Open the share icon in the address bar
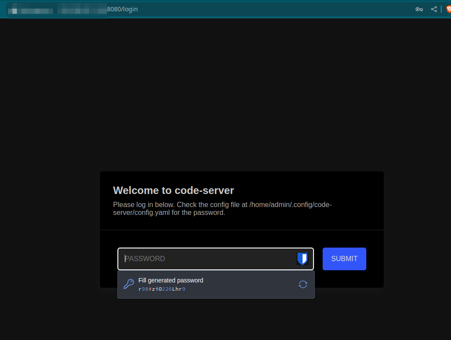The height and width of the screenshot is (340, 451). [434, 9]
